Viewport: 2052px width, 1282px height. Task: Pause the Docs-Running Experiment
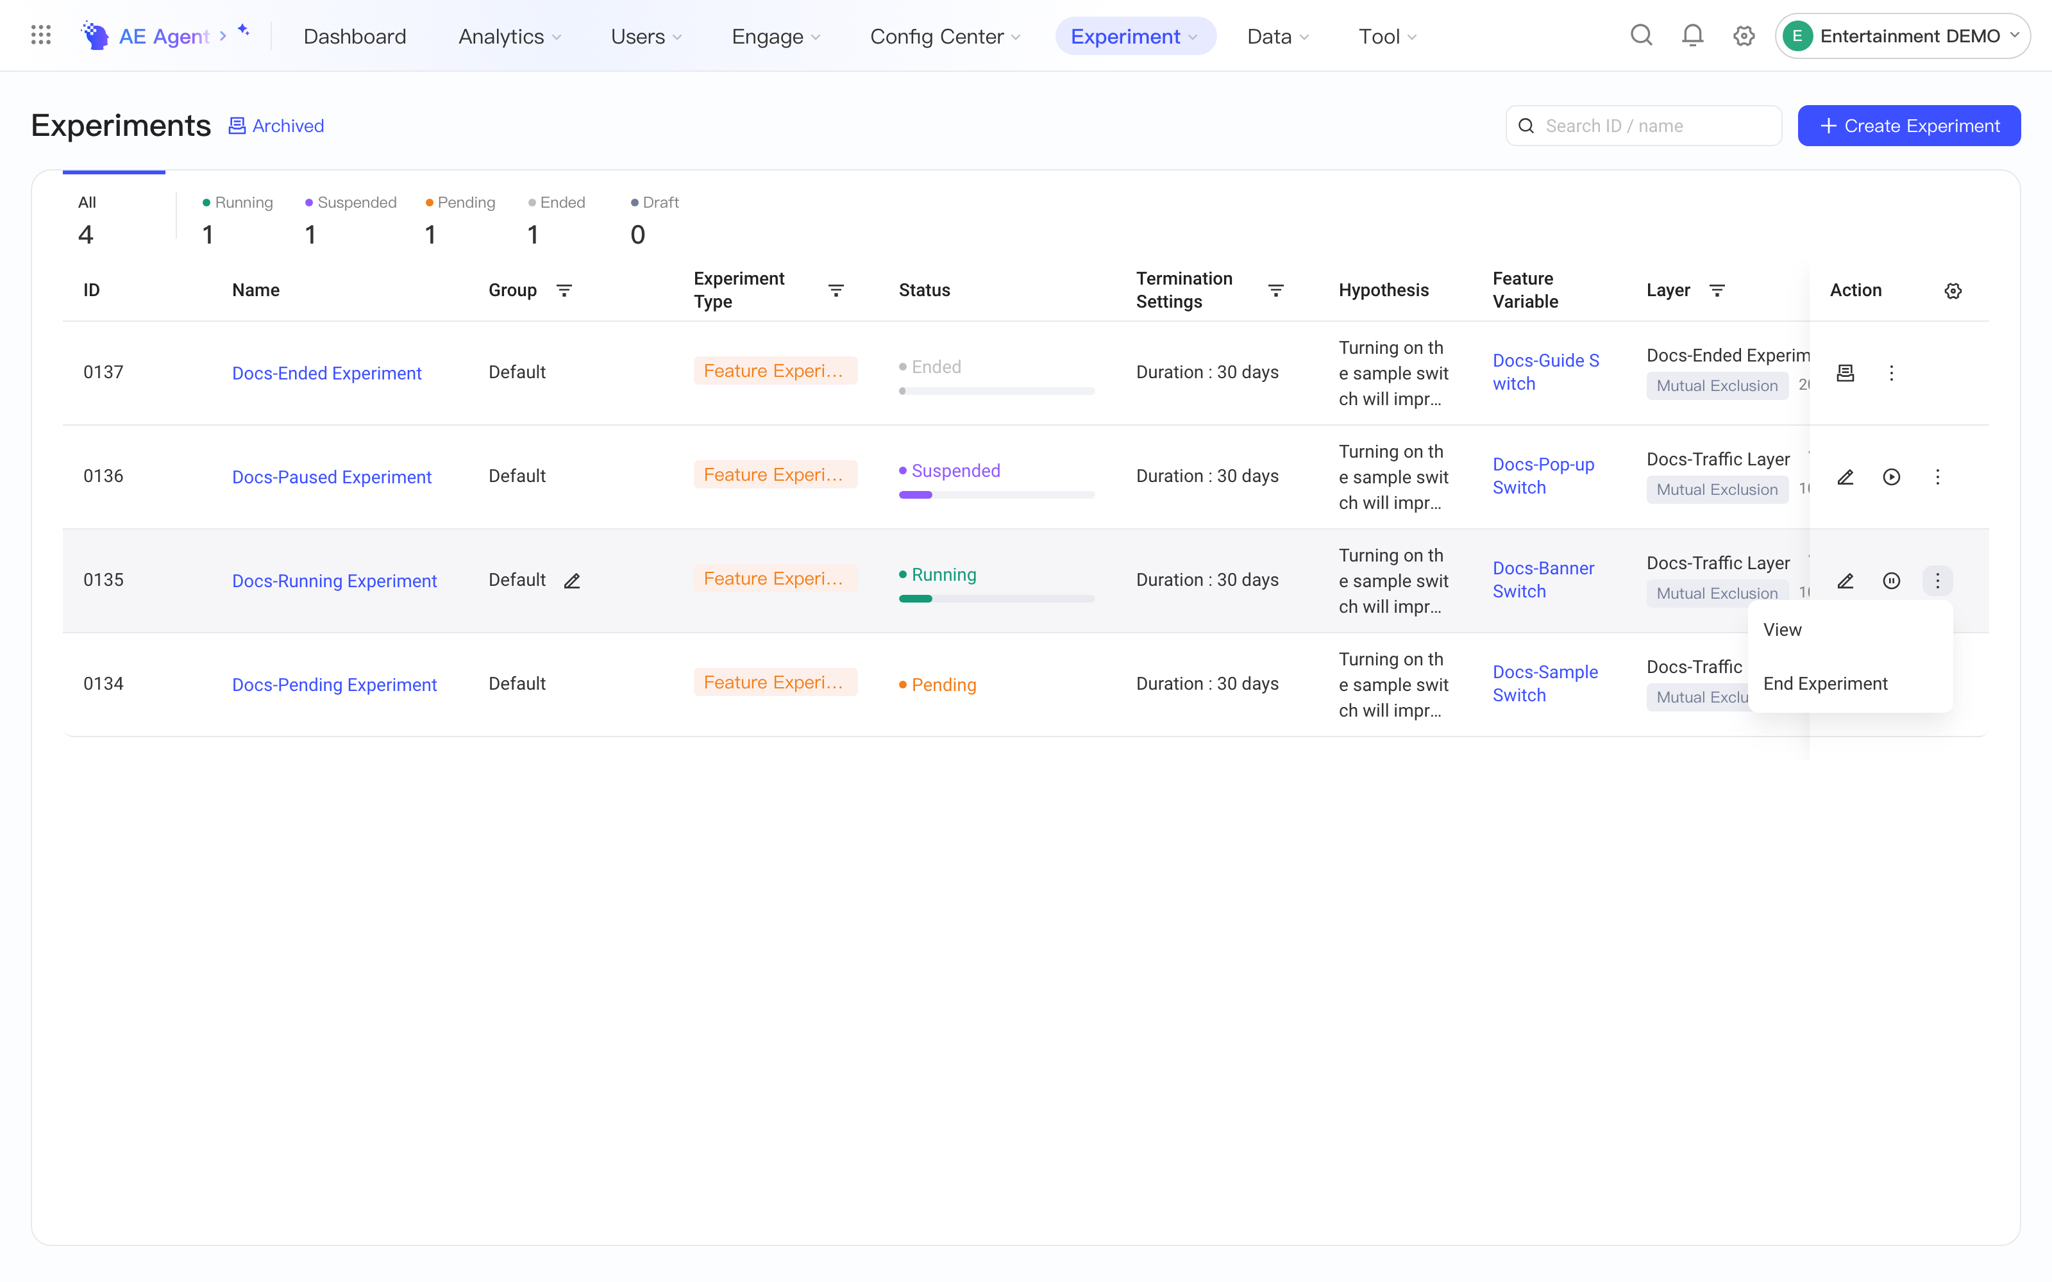pos(1891,581)
